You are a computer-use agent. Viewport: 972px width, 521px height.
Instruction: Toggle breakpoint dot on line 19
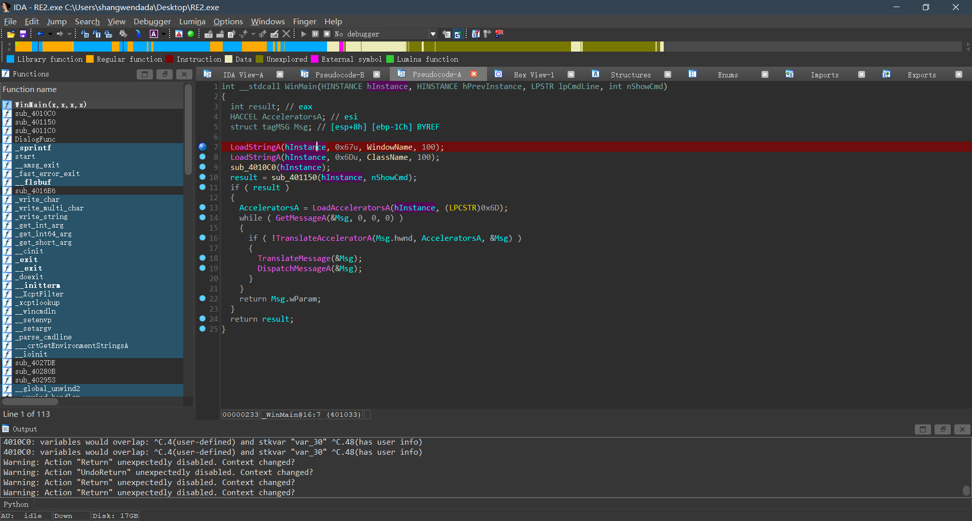tap(202, 268)
